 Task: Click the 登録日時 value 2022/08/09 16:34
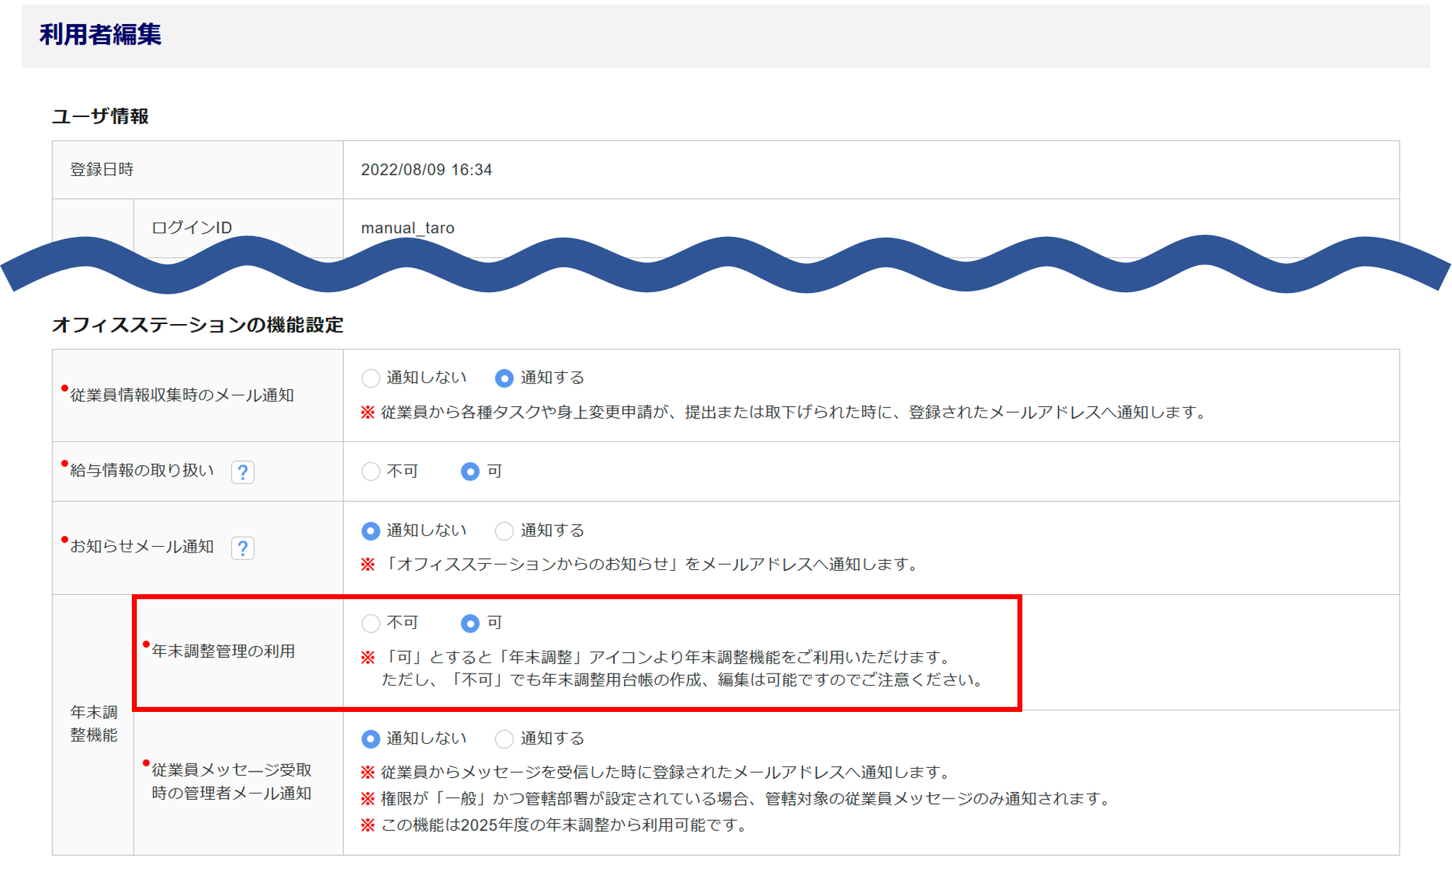(x=426, y=170)
